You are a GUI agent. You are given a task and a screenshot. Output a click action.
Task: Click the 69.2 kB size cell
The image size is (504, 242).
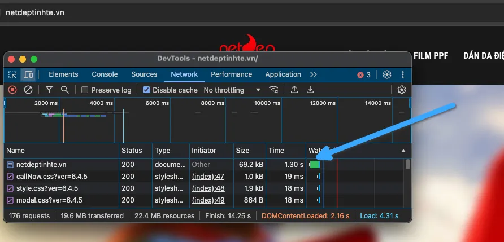click(251, 165)
